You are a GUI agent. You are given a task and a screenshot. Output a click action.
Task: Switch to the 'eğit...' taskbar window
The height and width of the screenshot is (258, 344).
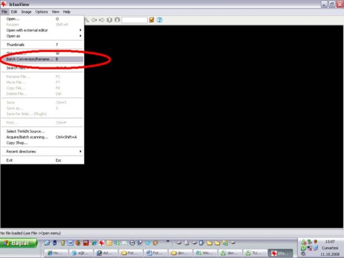(x=81, y=253)
